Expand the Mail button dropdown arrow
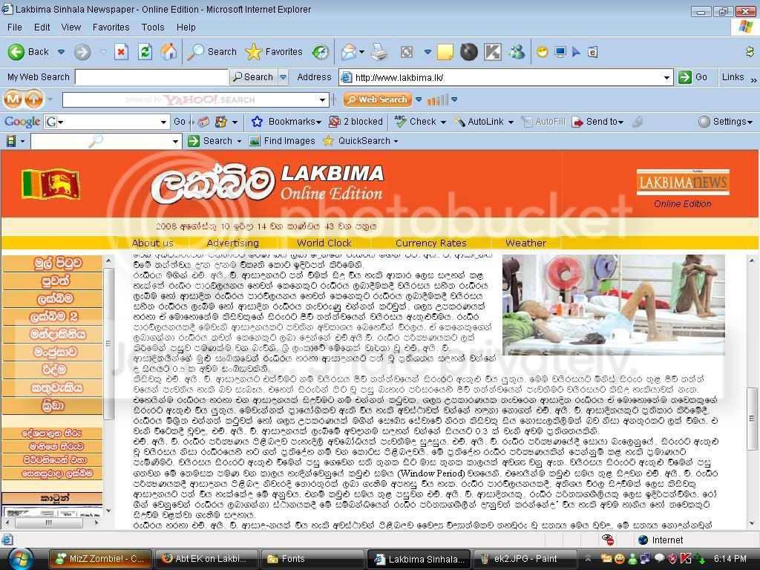760x570 pixels. pos(361,51)
